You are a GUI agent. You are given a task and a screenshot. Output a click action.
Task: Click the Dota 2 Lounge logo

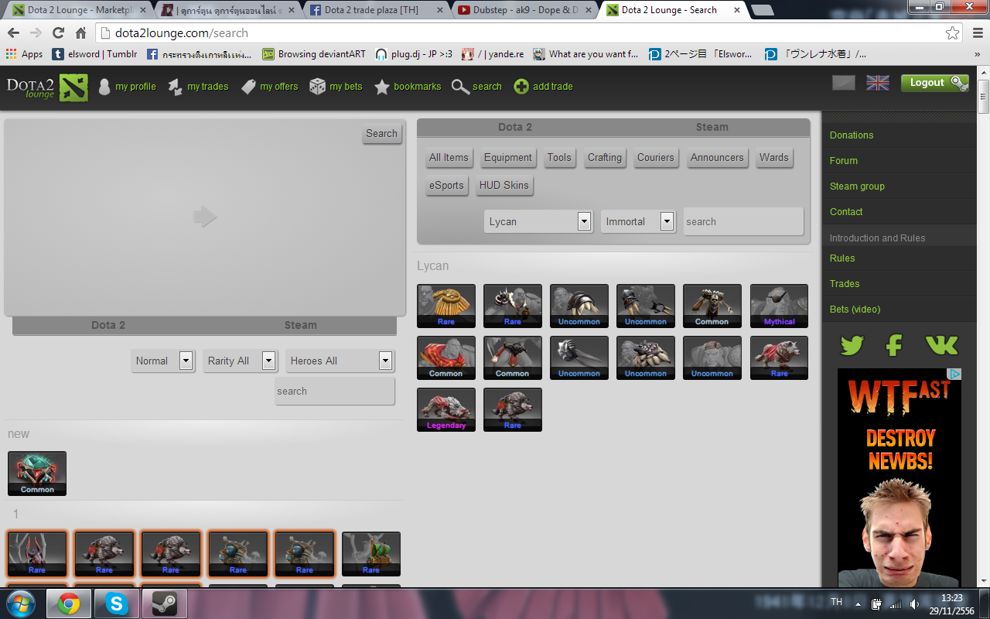pos(47,87)
